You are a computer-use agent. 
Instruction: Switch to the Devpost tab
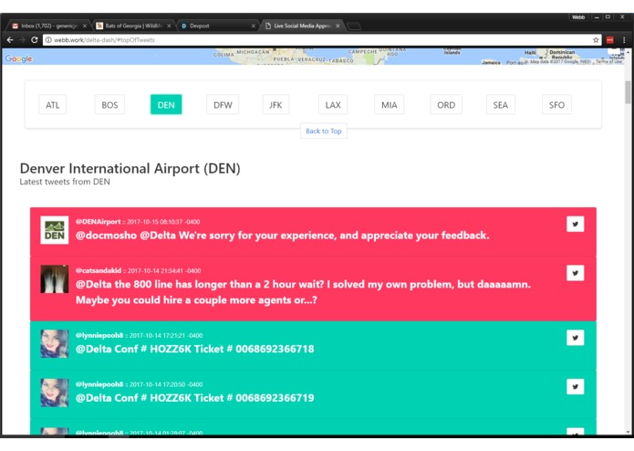(218, 26)
